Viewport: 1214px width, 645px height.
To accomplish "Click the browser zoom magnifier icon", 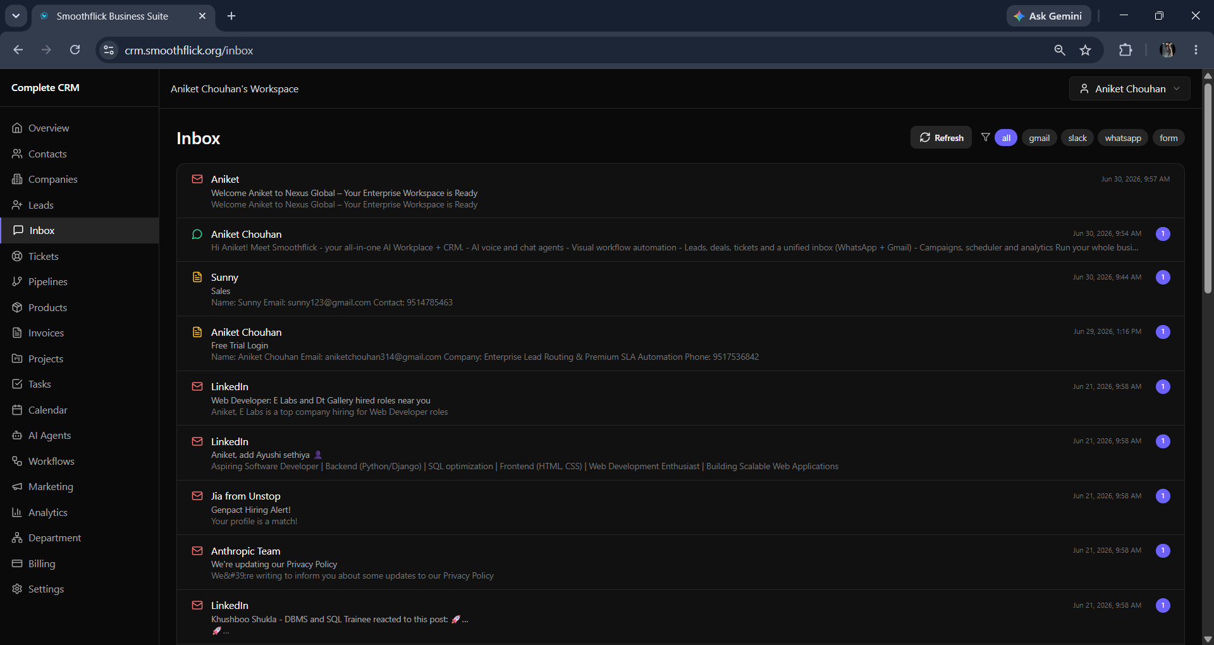I will coord(1060,50).
